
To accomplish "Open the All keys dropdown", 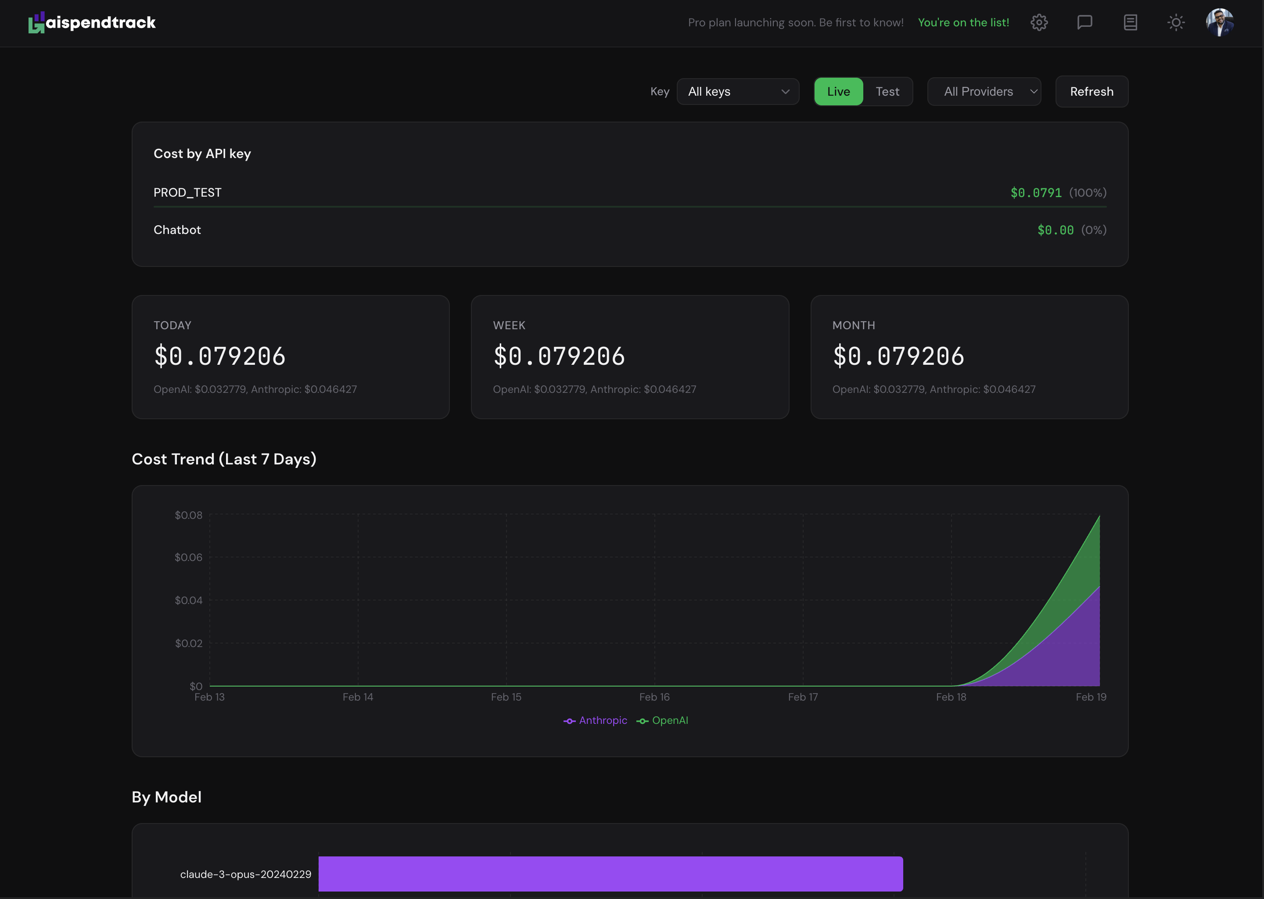I will point(738,91).
